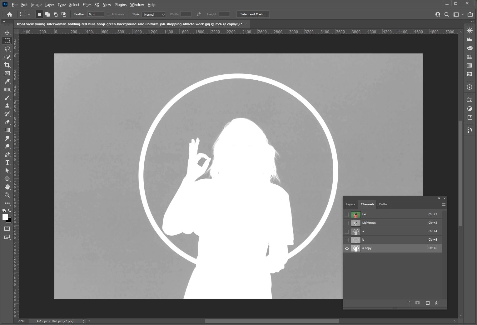Load channel as selection
The width and height of the screenshot is (477, 325).
(409, 303)
